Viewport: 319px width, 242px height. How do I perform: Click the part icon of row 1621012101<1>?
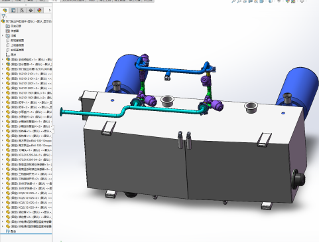8,74
